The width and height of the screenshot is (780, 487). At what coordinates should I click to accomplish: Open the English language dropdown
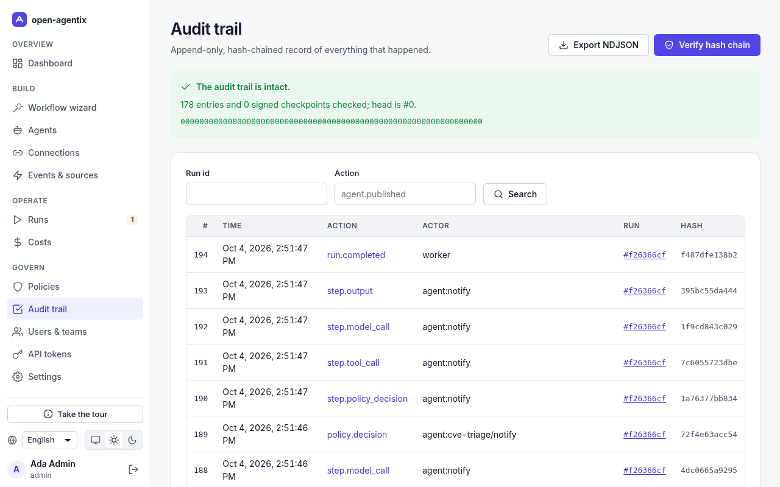pos(49,440)
